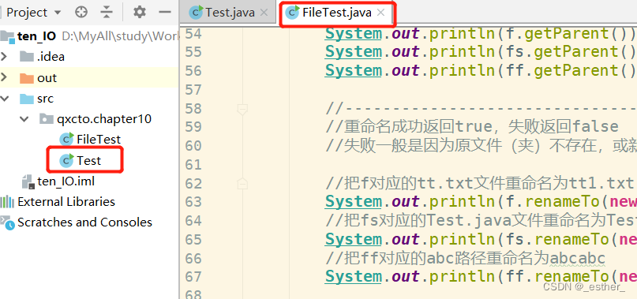This screenshot has width=637, height=299.
Task: Switch to the Test.java tab
Action: (x=230, y=13)
